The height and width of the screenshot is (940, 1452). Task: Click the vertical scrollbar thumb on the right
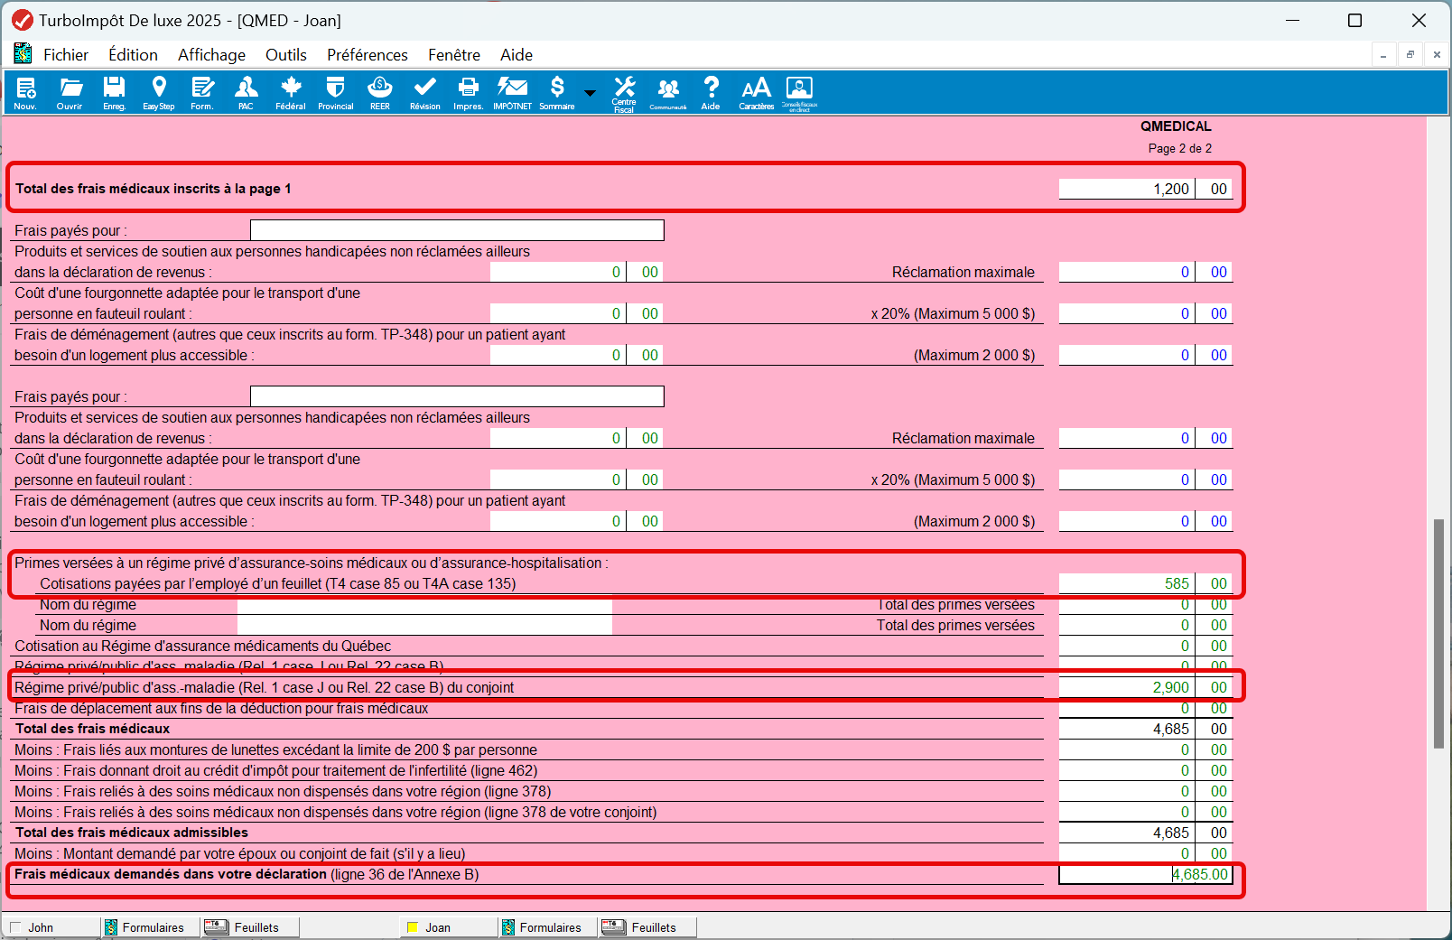(1438, 632)
